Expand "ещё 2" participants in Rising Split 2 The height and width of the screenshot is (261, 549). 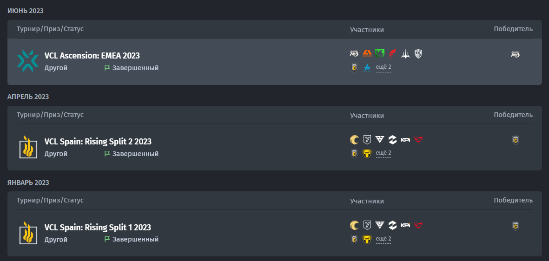pos(384,153)
